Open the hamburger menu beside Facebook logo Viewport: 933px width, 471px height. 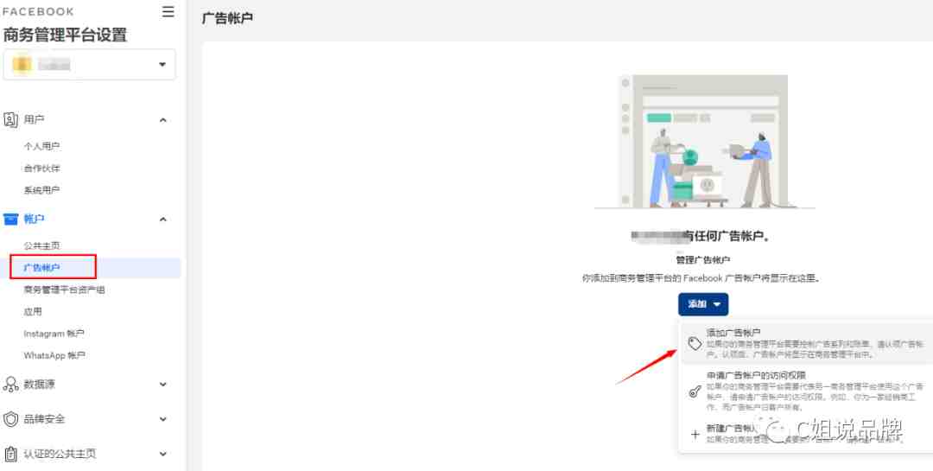point(168,12)
